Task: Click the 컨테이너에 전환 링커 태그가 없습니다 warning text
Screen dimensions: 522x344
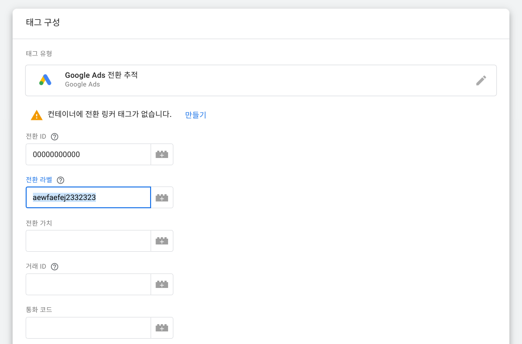Action: point(109,114)
